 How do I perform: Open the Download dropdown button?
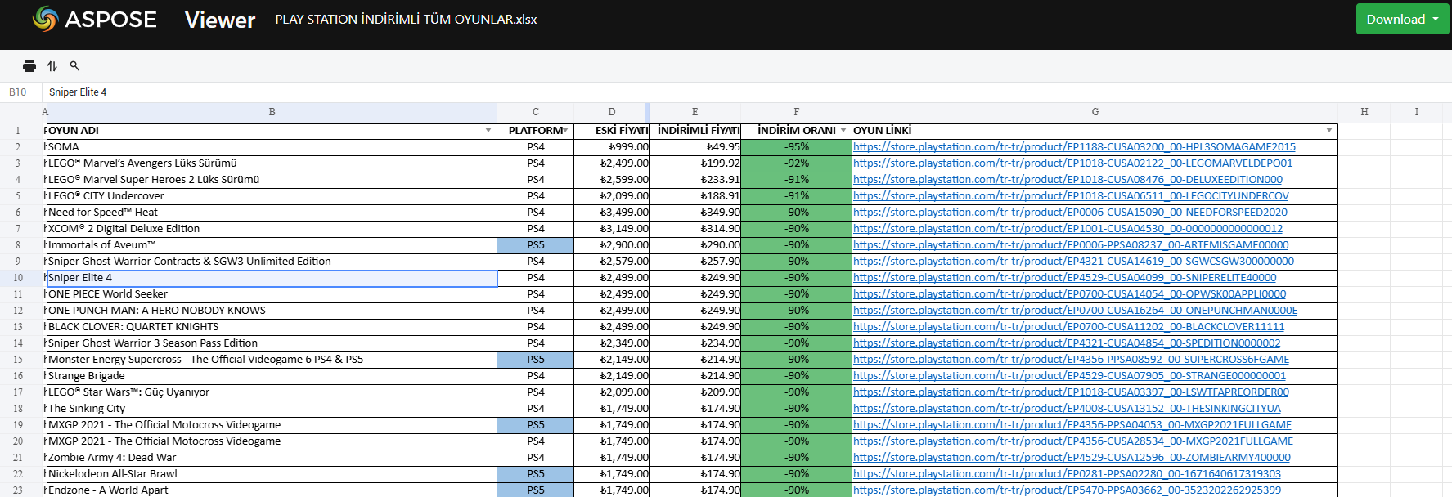point(1402,19)
